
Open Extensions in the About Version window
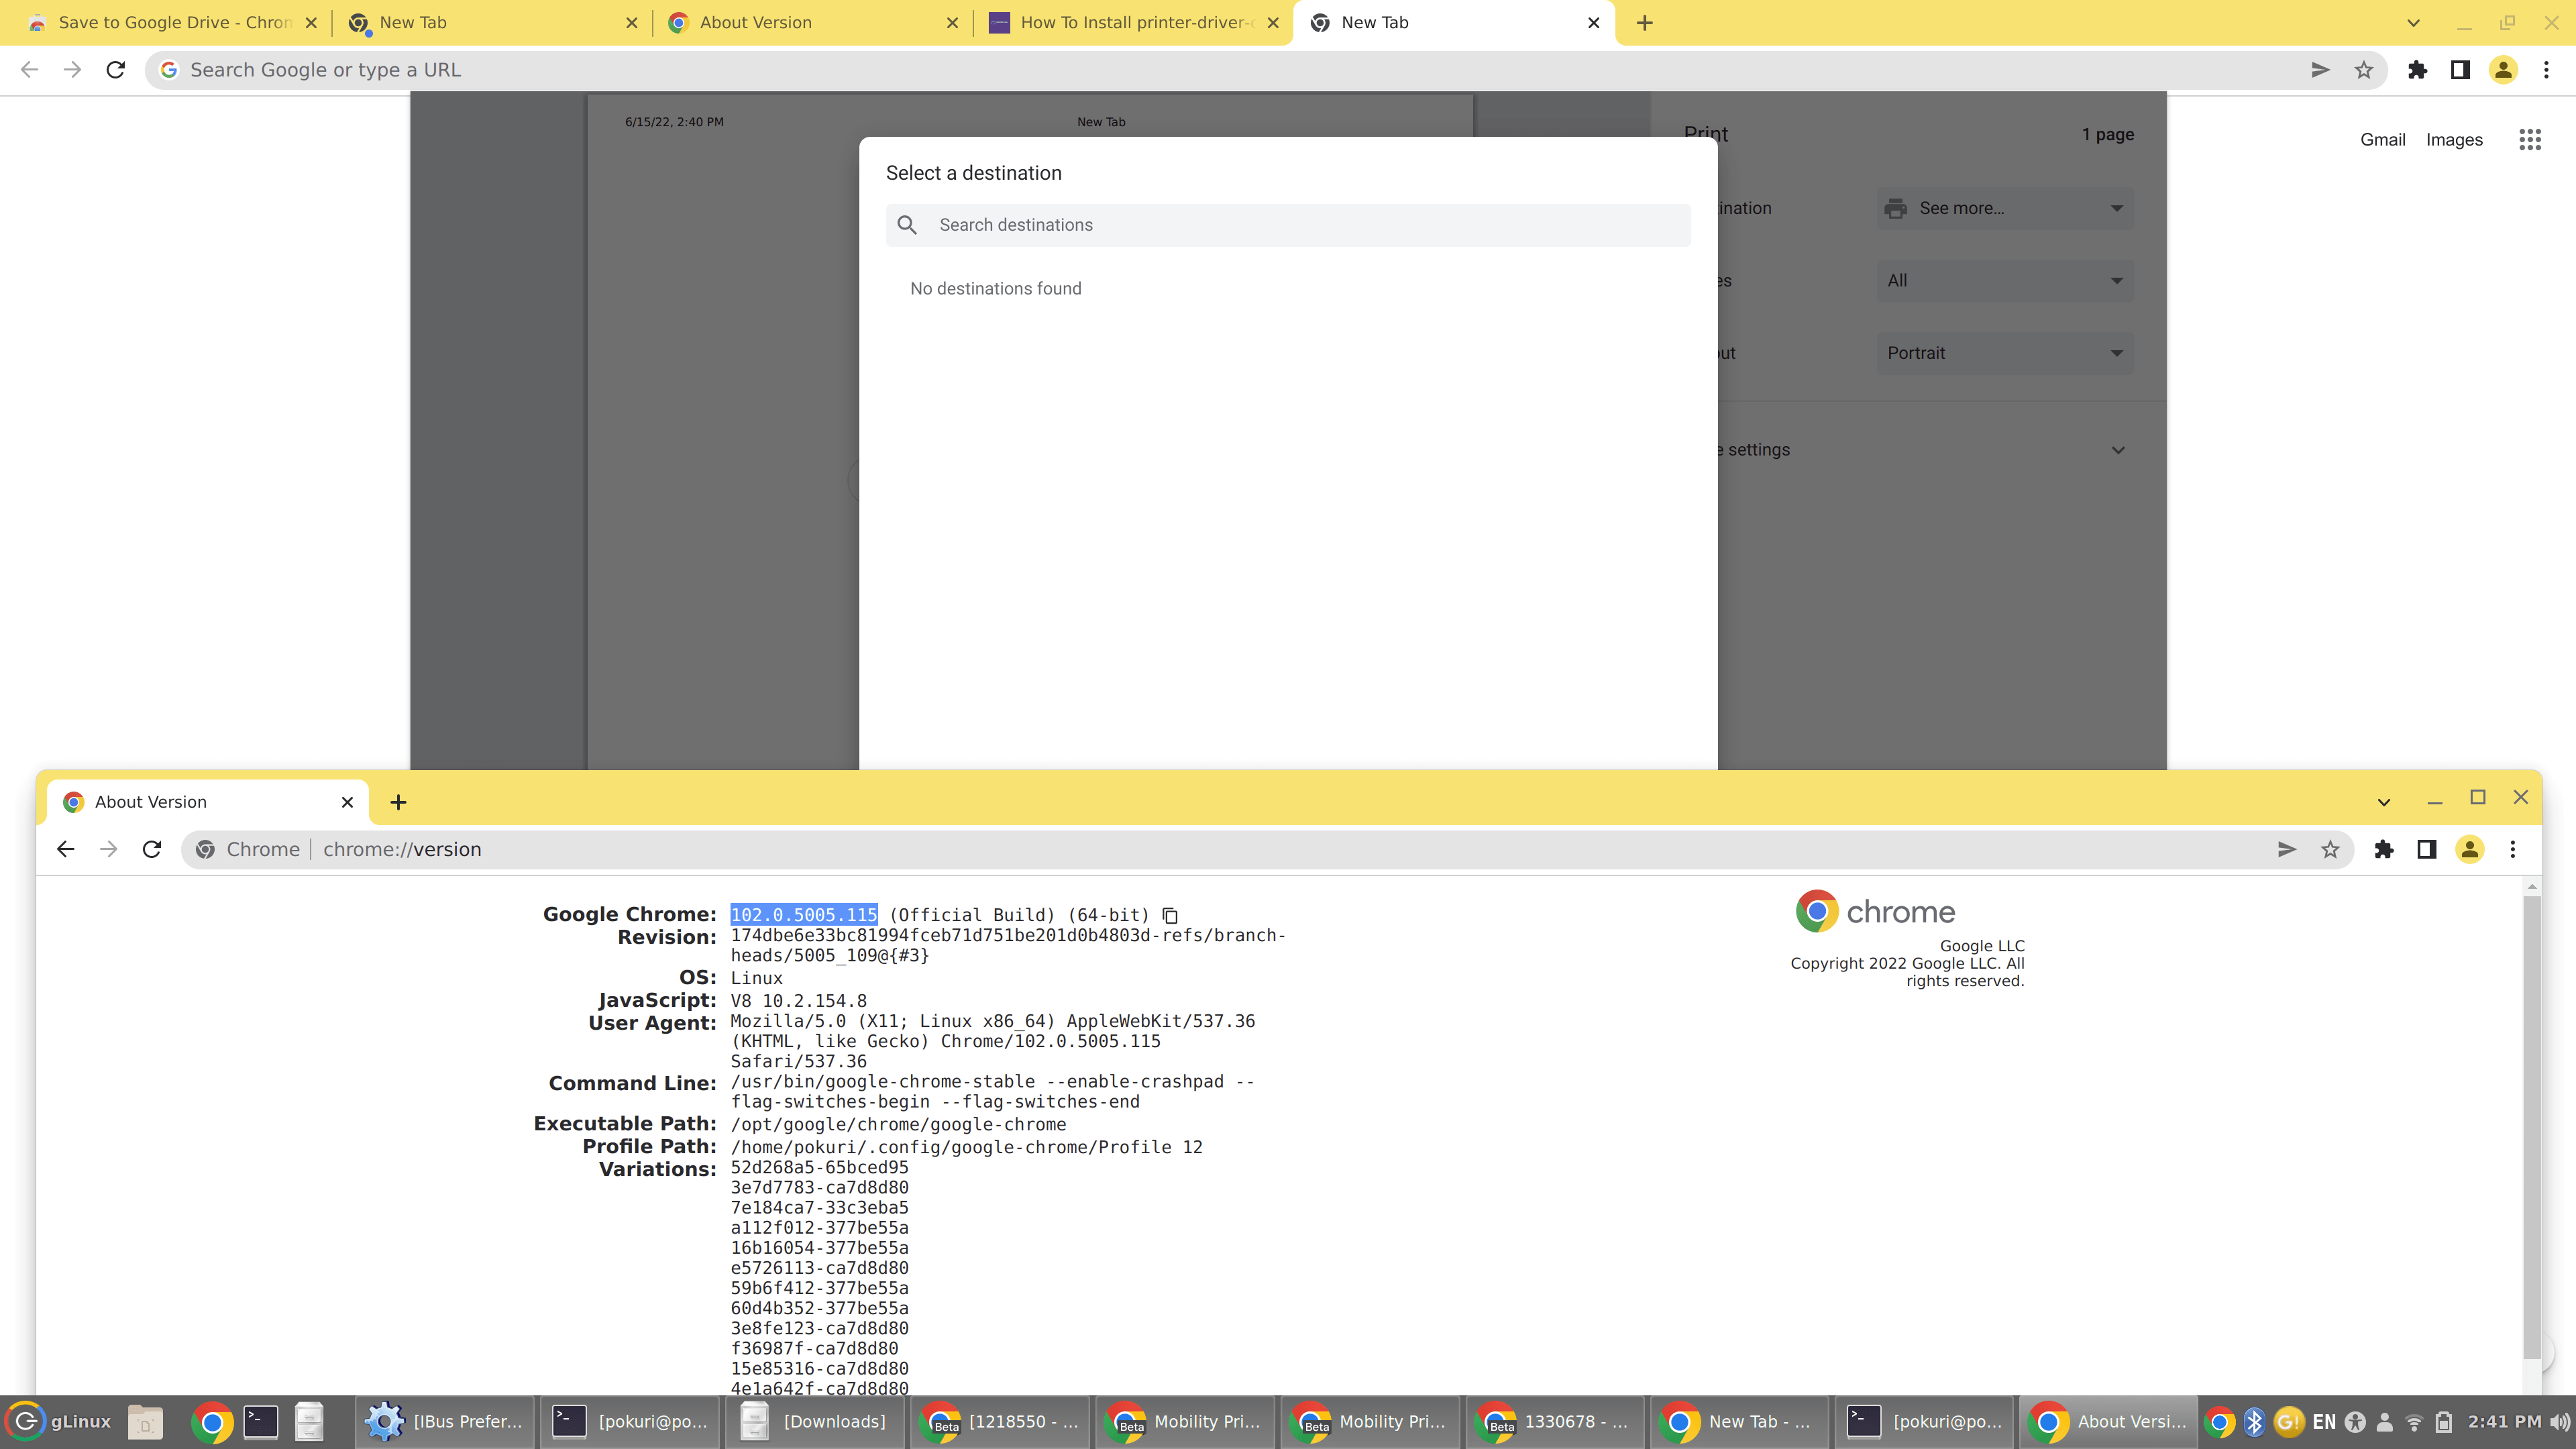click(x=2384, y=849)
